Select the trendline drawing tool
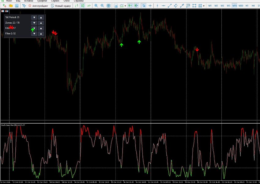This screenshot has width=260, height=184. pos(170,6)
